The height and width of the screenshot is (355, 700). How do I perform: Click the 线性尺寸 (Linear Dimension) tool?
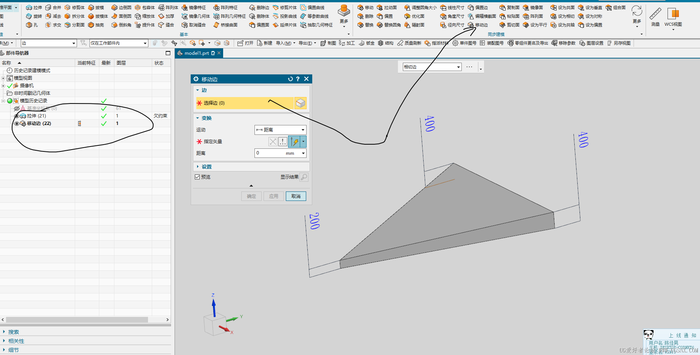click(452, 8)
